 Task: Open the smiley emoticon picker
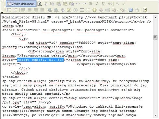click(94, 10)
